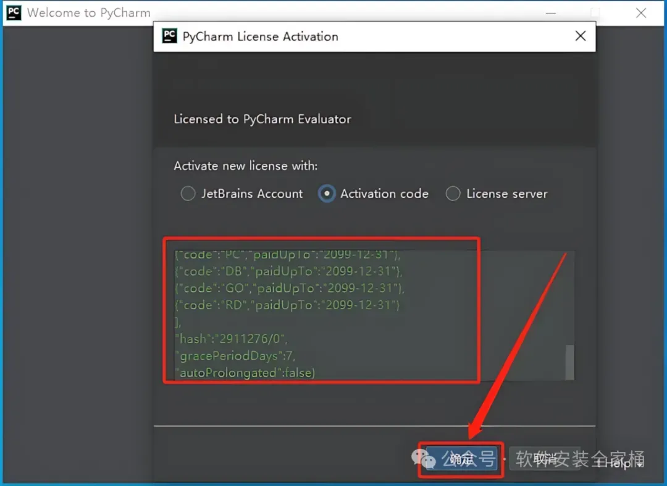Viewport: 667px width, 486px height.
Task: Minimize the Welcome to PyCharm window
Action: point(551,13)
